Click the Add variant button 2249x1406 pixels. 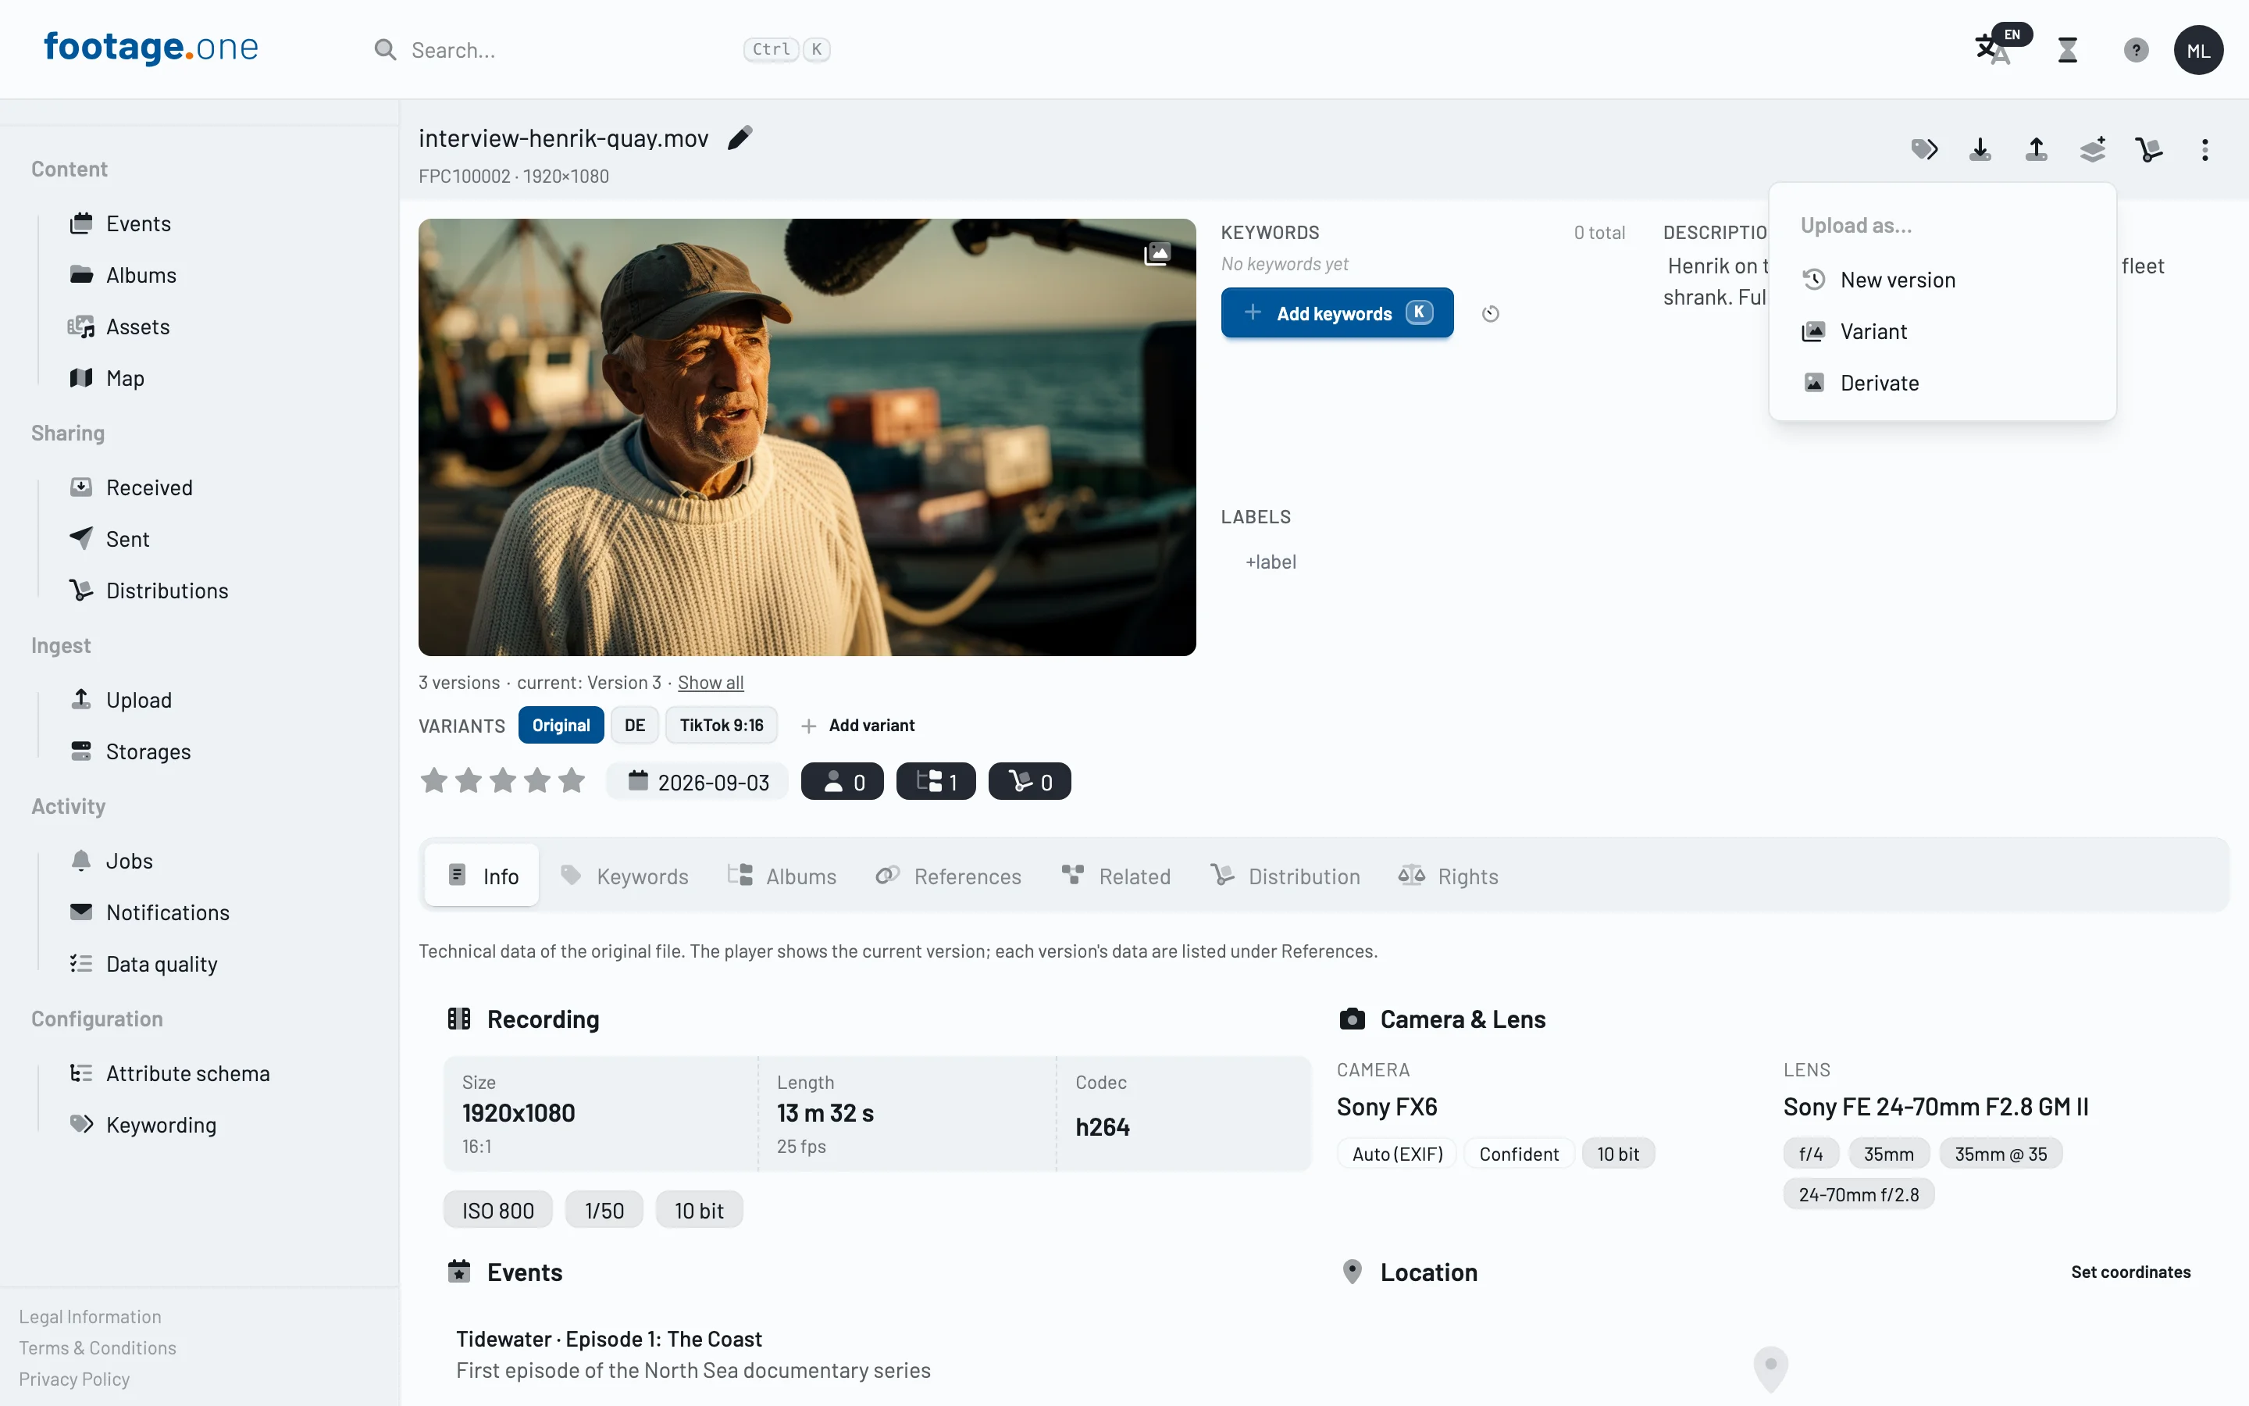[857, 726]
